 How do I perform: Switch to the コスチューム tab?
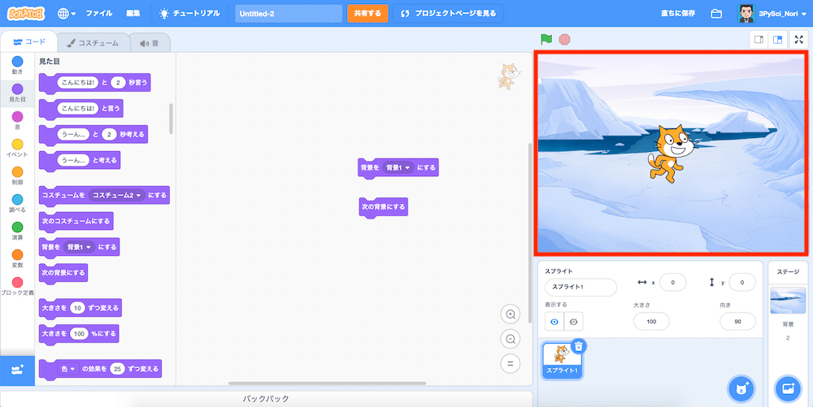click(93, 43)
